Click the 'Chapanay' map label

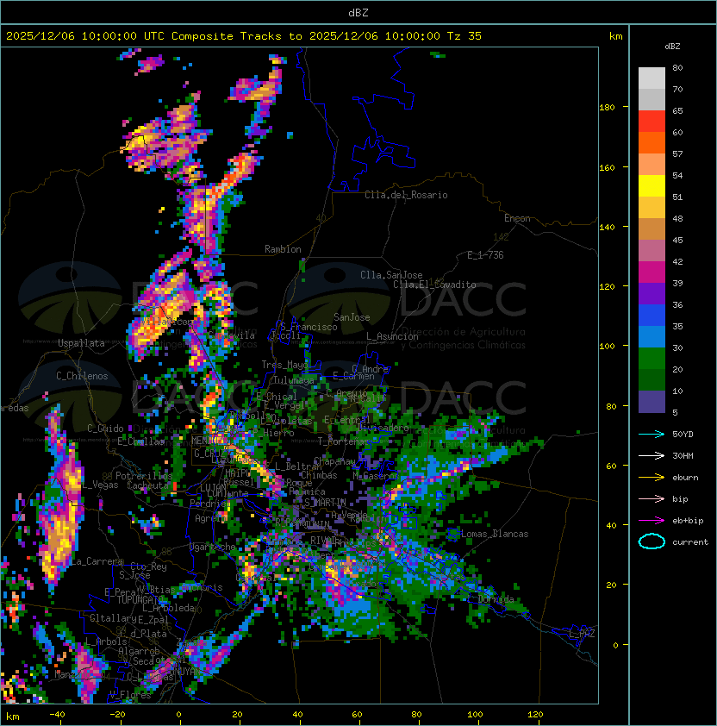[x=334, y=461]
